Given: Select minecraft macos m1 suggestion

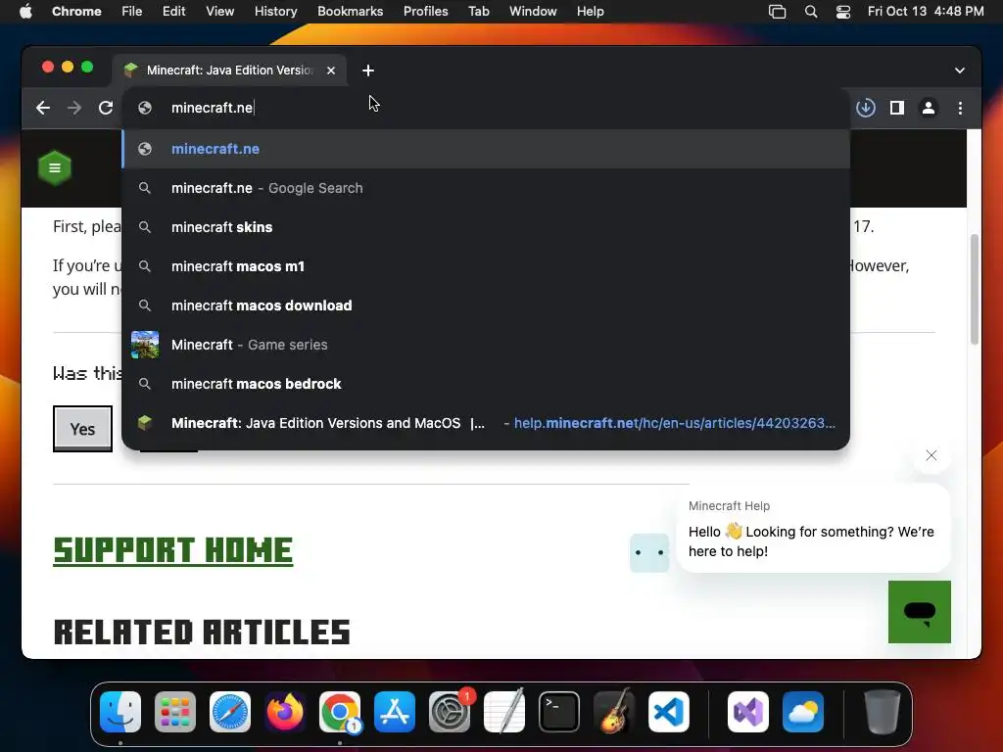Looking at the screenshot, I should coord(486,266).
